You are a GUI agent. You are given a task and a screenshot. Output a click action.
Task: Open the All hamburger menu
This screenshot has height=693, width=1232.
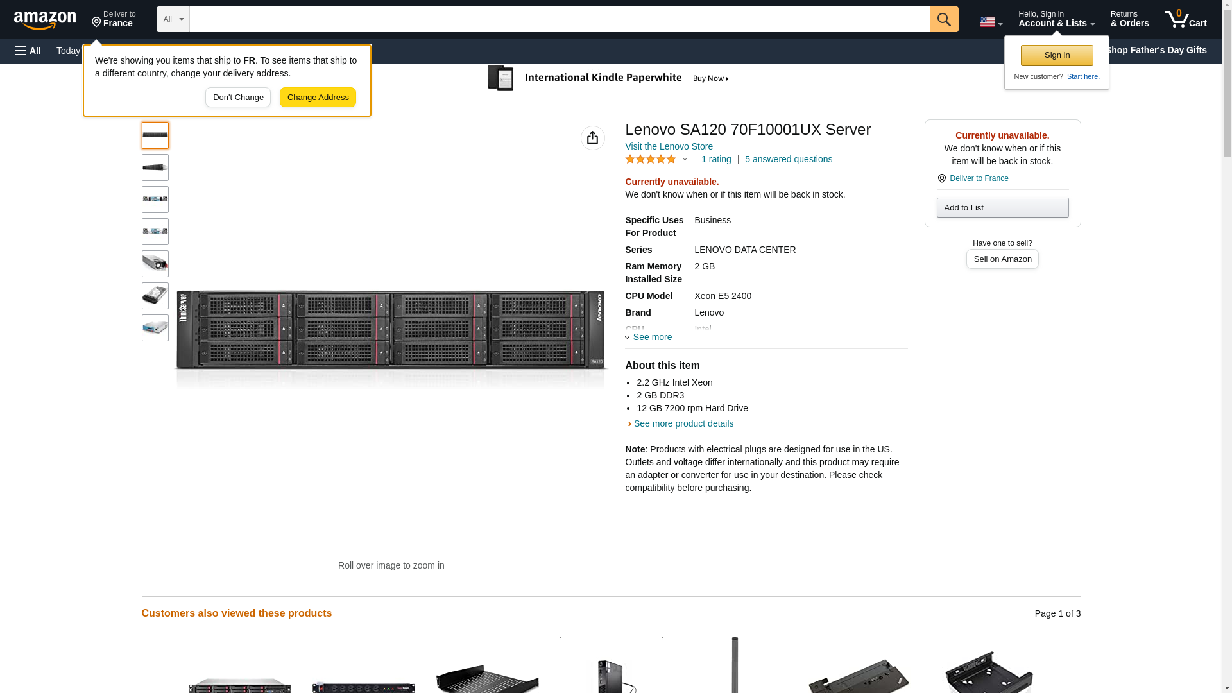coord(28,51)
